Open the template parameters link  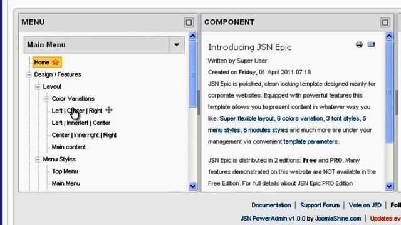coord(311,141)
